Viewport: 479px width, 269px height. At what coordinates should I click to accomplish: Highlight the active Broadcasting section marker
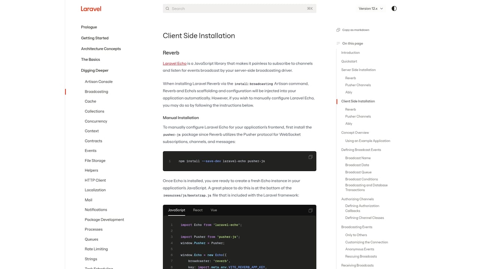[65, 92]
